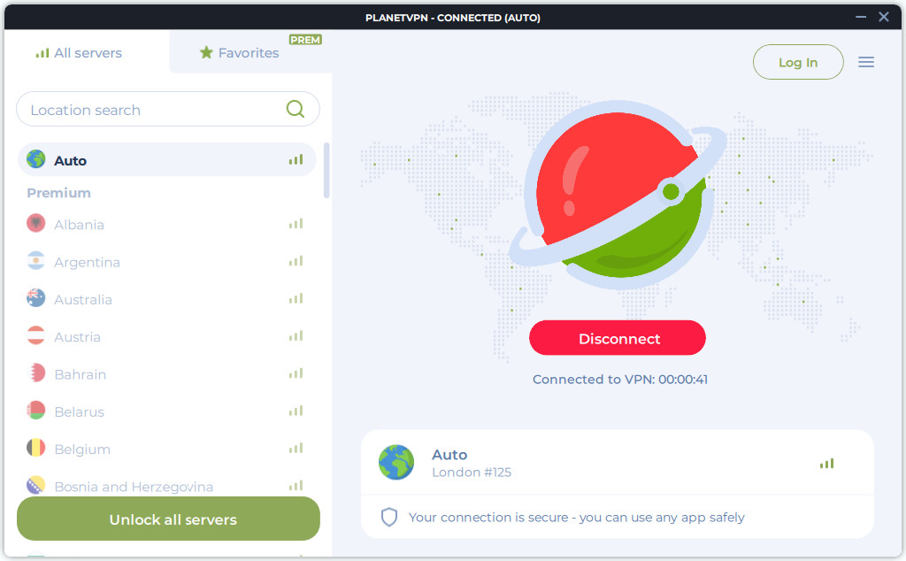Viewport: 906px width, 561px height.
Task: Open the hamburger menu icon
Action: 866,62
